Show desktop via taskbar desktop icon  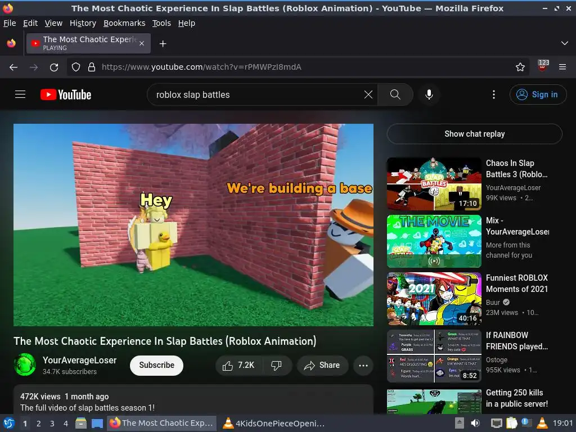pos(97,423)
